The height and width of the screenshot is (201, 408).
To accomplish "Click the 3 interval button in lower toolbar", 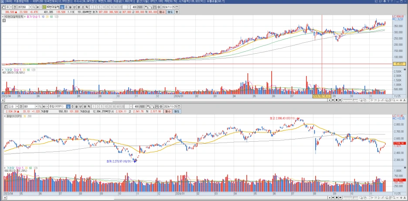I will (x=98, y=106).
